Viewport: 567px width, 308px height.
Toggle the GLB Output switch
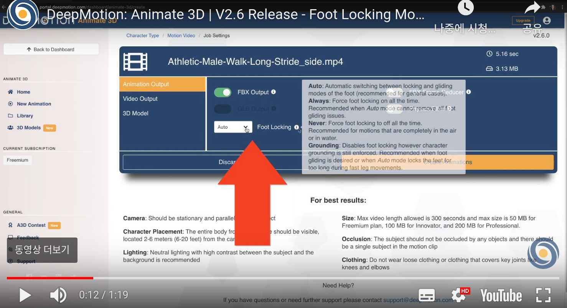click(x=223, y=109)
